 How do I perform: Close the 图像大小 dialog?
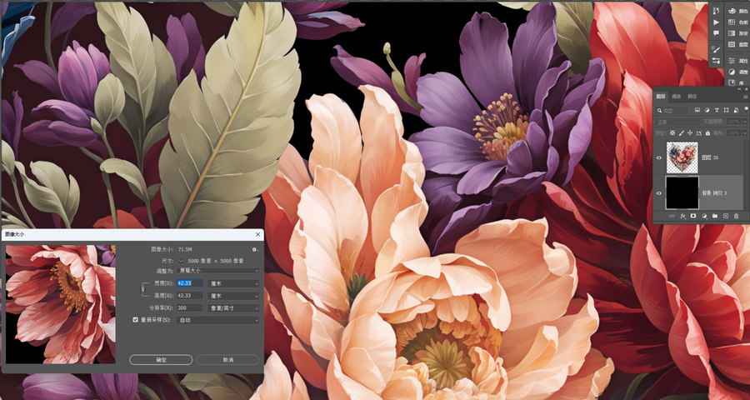coord(258,234)
